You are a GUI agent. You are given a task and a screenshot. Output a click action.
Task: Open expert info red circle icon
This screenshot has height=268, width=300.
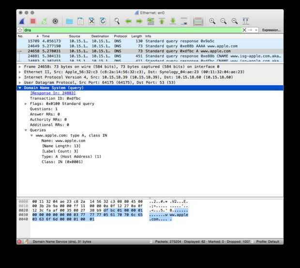pos(19,241)
